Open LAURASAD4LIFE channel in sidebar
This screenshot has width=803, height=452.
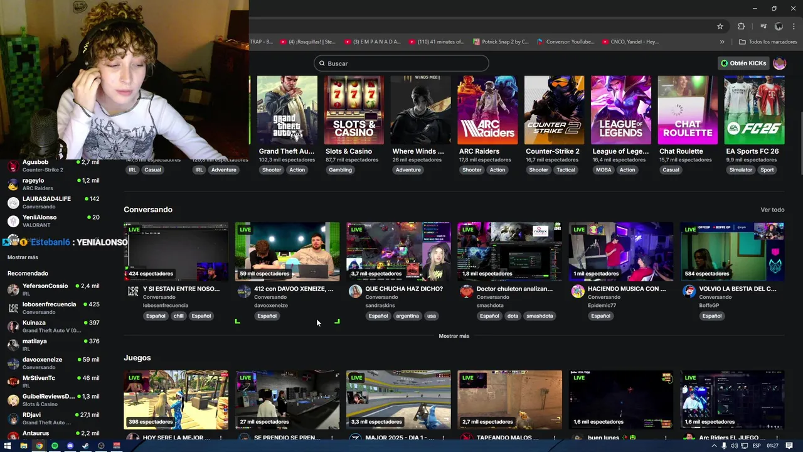53,202
